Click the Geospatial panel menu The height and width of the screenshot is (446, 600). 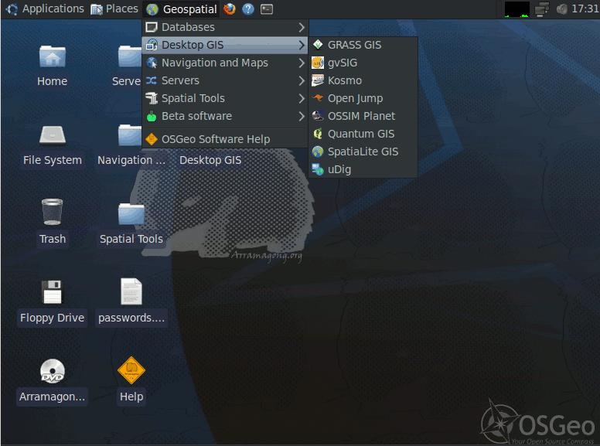tap(182, 9)
